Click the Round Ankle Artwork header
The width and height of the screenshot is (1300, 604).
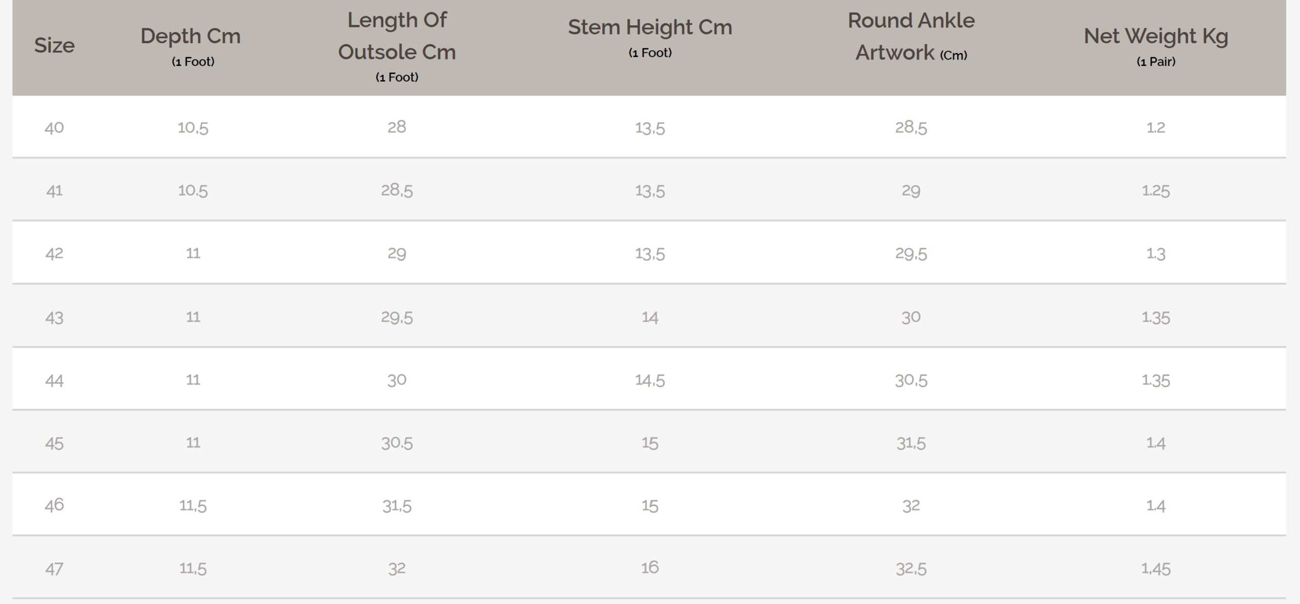911,36
